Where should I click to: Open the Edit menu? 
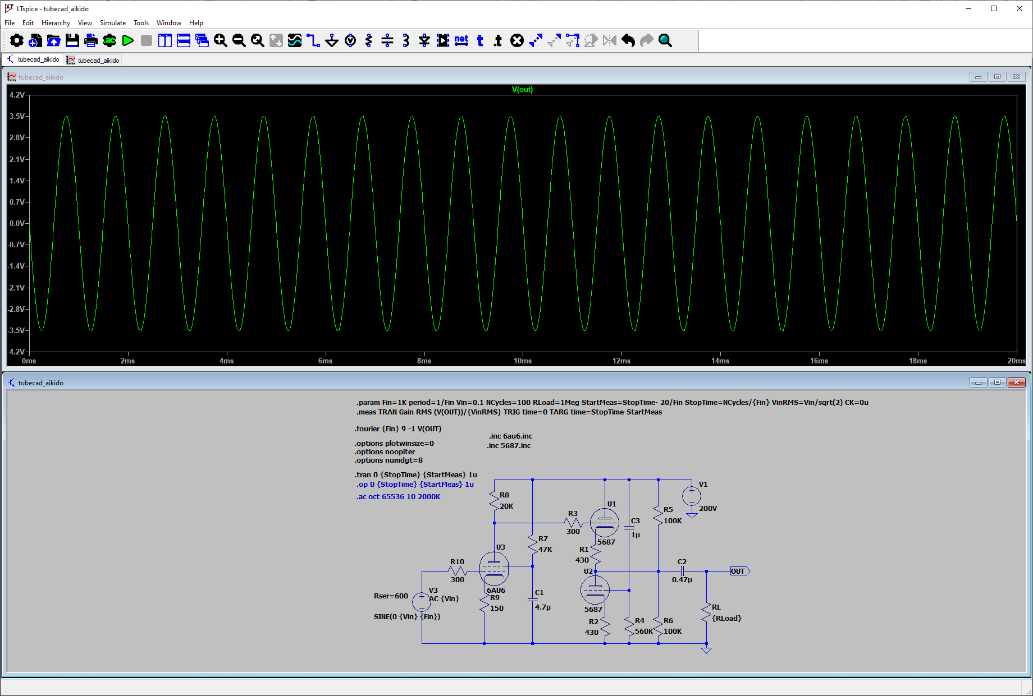pos(28,23)
